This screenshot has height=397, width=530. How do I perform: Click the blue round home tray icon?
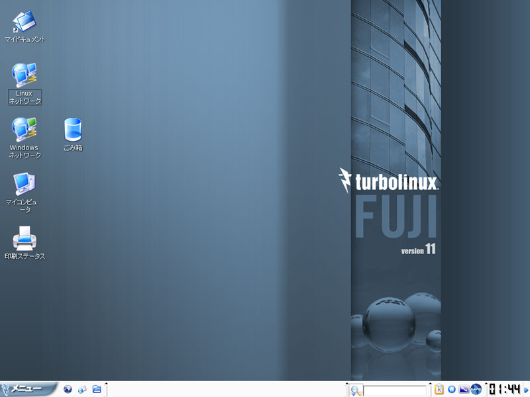point(452,389)
